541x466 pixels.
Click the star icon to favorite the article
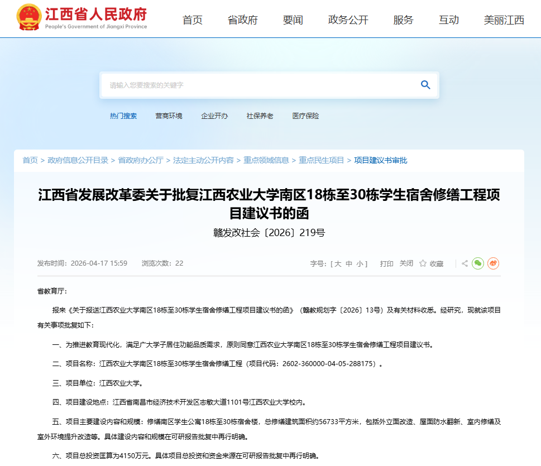(x=422, y=263)
